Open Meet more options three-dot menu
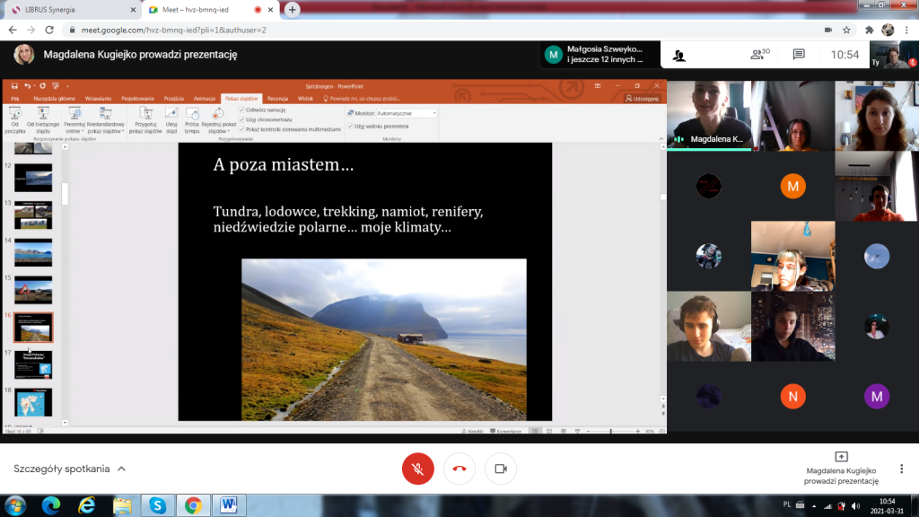 [901, 469]
